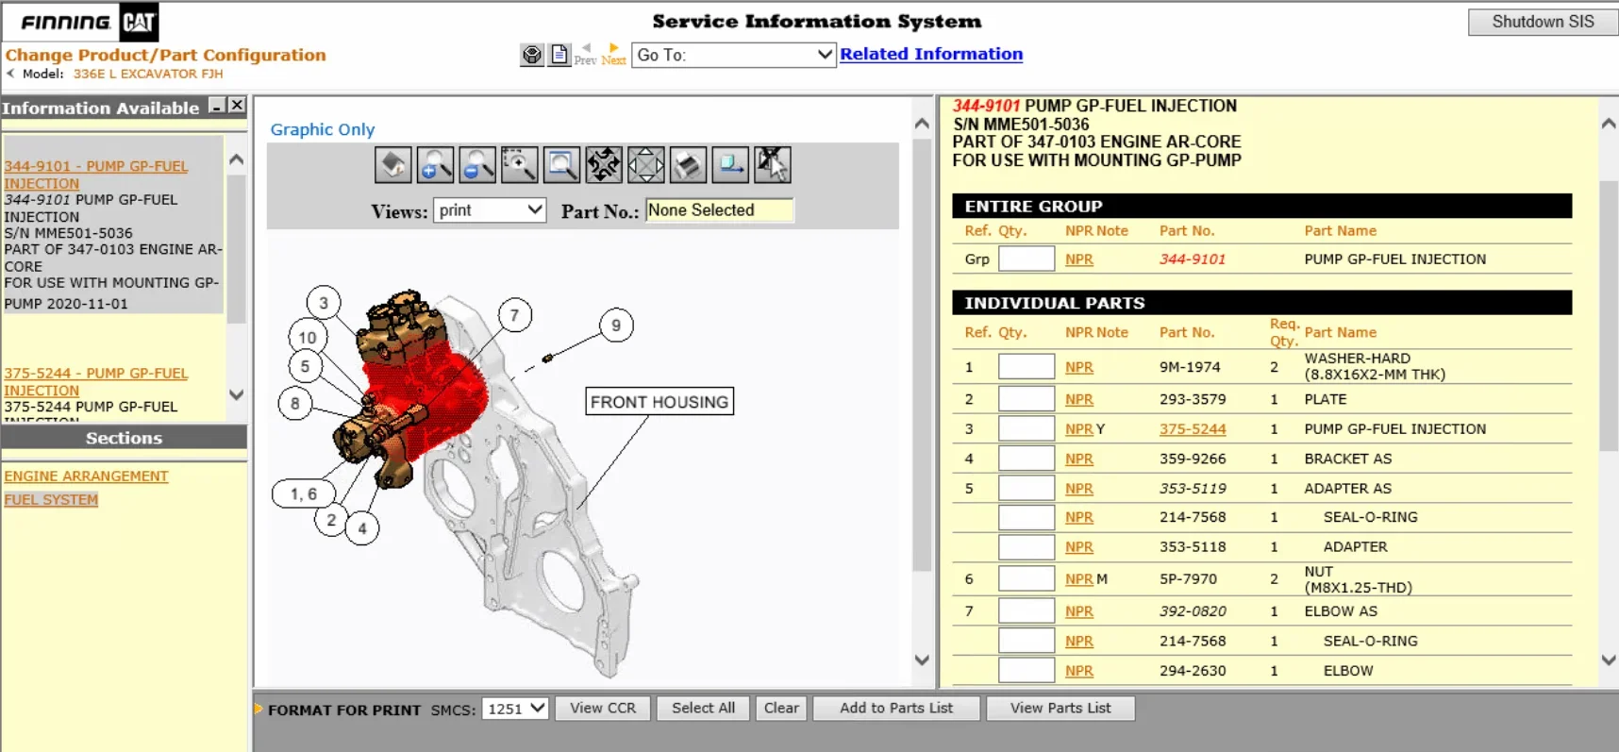Click NPR link for BRACKET AS row
Image resolution: width=1619 pixels, height=752 pixels.
(1078, 460)
